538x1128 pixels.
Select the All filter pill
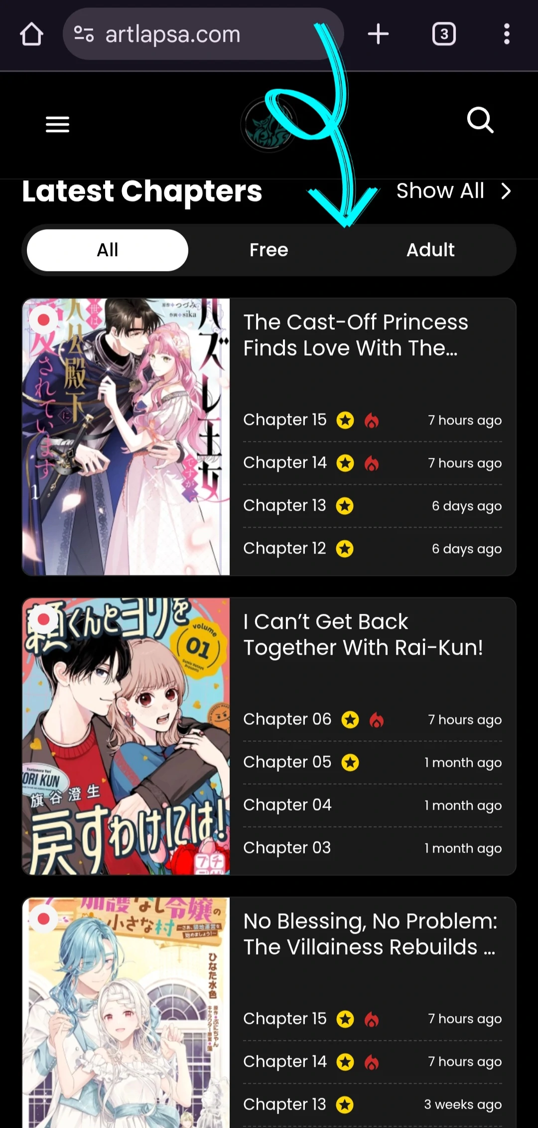[108, 250]
